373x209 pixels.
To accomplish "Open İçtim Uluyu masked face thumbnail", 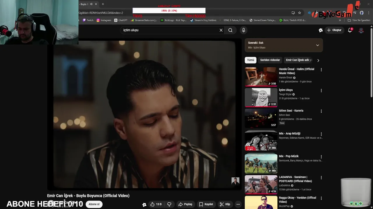I will coord(261,98).
